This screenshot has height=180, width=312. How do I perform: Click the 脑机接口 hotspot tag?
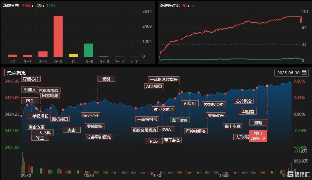click(60, 119)
